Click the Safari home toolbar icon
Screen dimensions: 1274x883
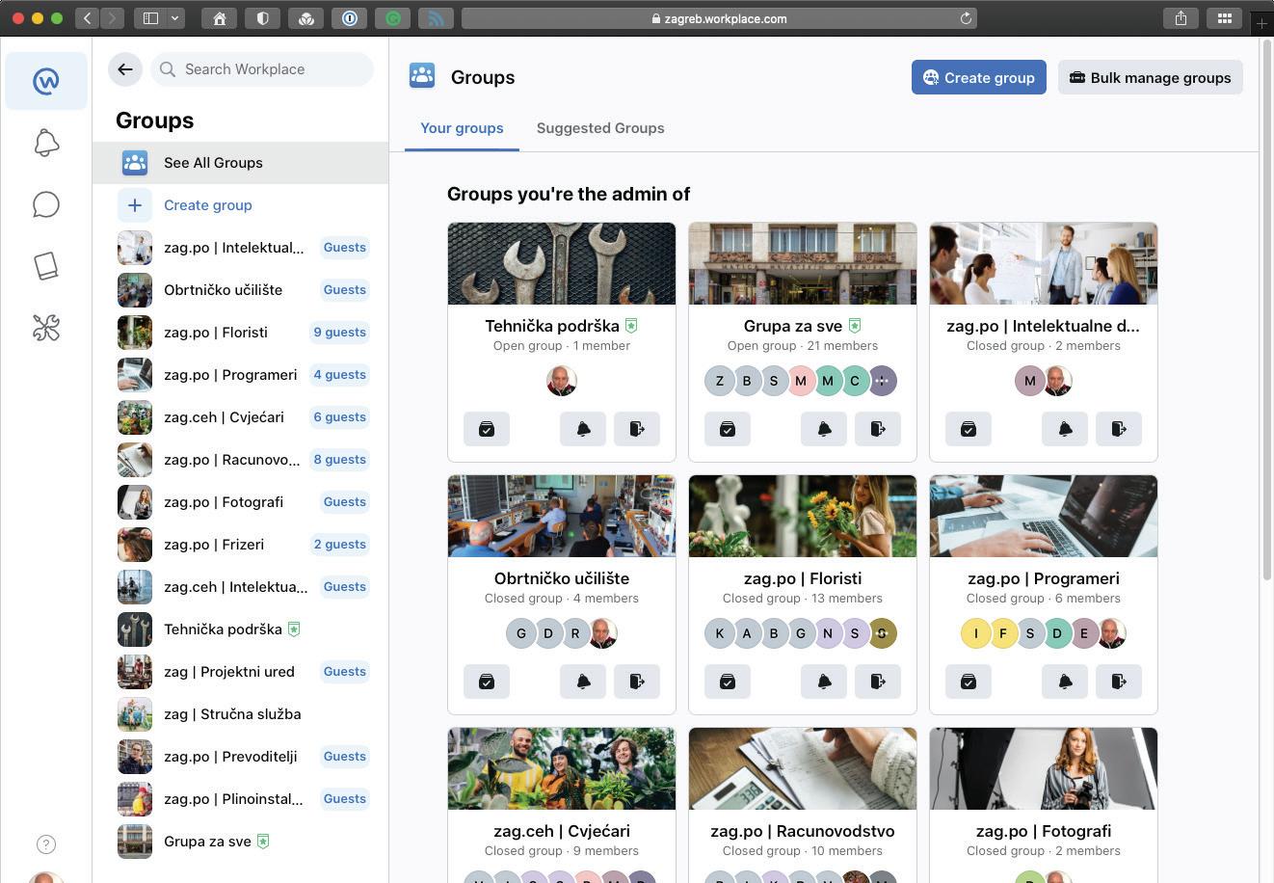click(220, 18)
